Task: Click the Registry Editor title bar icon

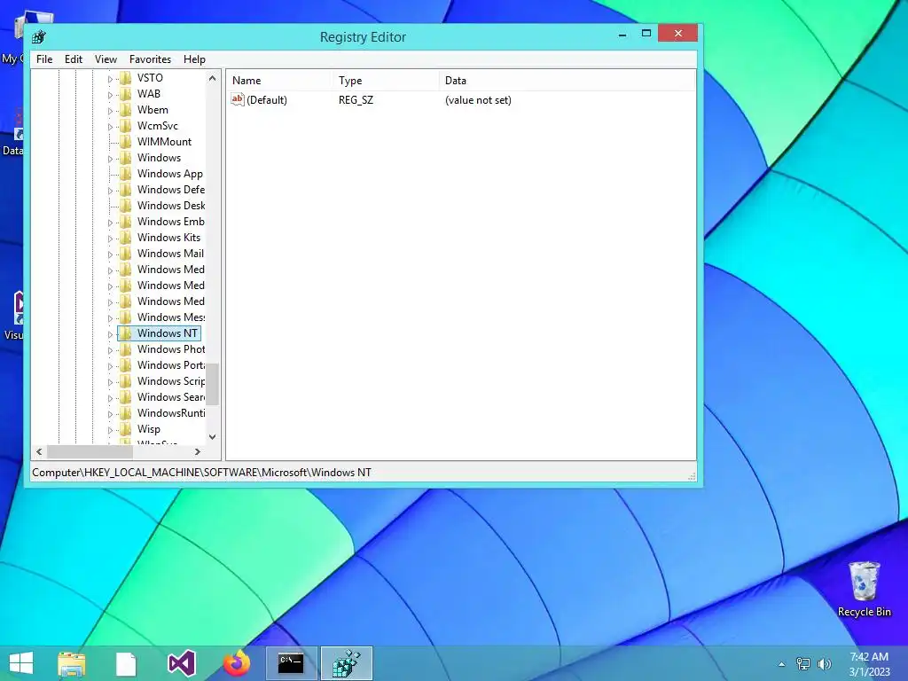Action: coord(39,37)
